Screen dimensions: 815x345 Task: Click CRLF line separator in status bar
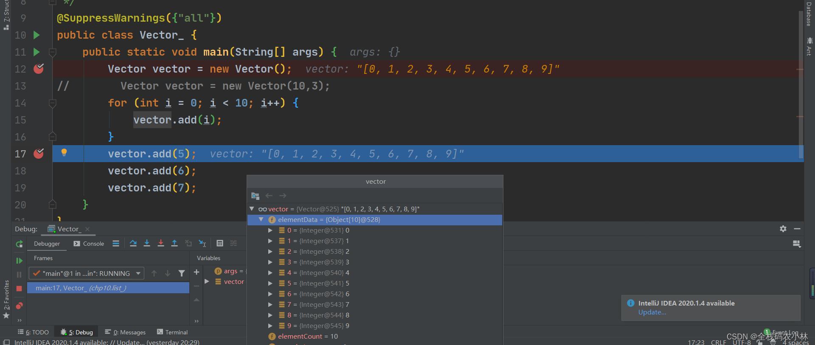718,342
